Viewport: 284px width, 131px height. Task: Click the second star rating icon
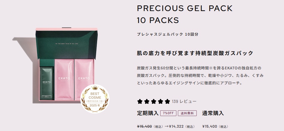coord(146,101)
